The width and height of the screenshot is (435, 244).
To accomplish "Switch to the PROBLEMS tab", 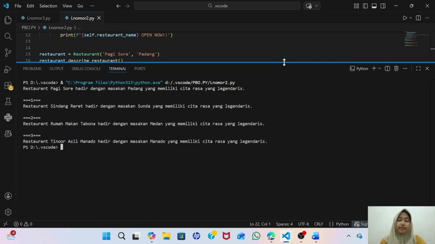I will tap(32, 68).
